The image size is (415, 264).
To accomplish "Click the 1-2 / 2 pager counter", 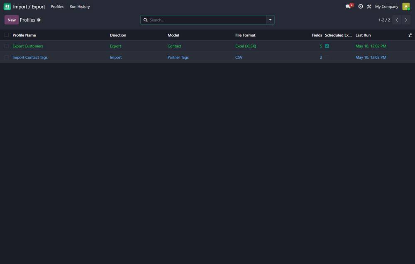I will tap(384, 20).
